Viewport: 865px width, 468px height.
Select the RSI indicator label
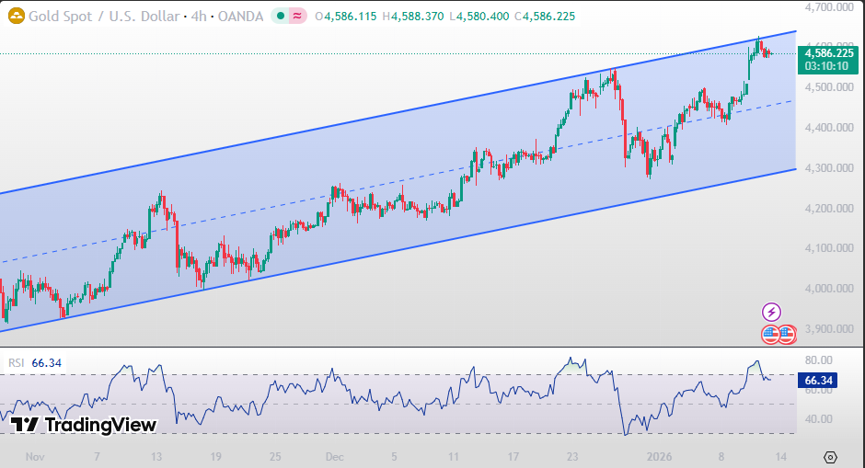click(16, 363)
